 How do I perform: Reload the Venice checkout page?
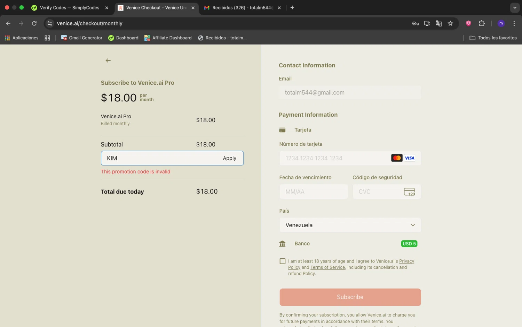coord(34,23)
